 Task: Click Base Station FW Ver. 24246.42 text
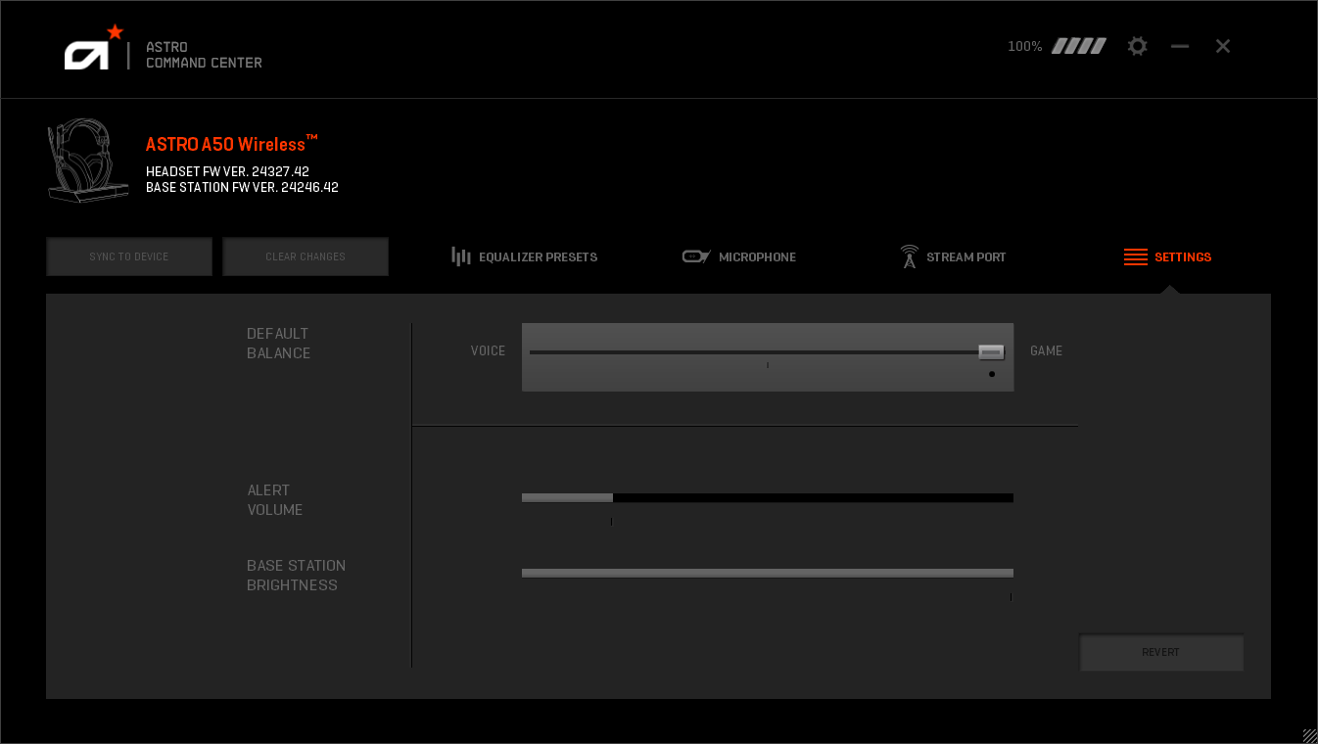pos(242,187)
